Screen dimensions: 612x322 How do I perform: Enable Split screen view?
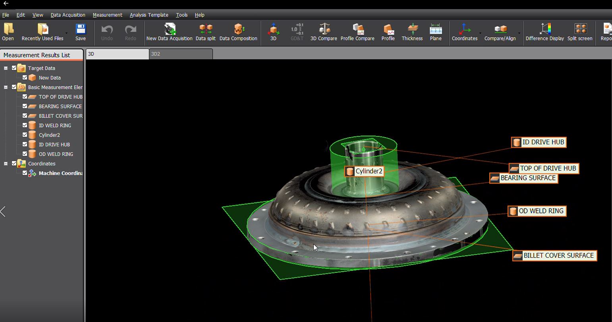click(580, 32)
